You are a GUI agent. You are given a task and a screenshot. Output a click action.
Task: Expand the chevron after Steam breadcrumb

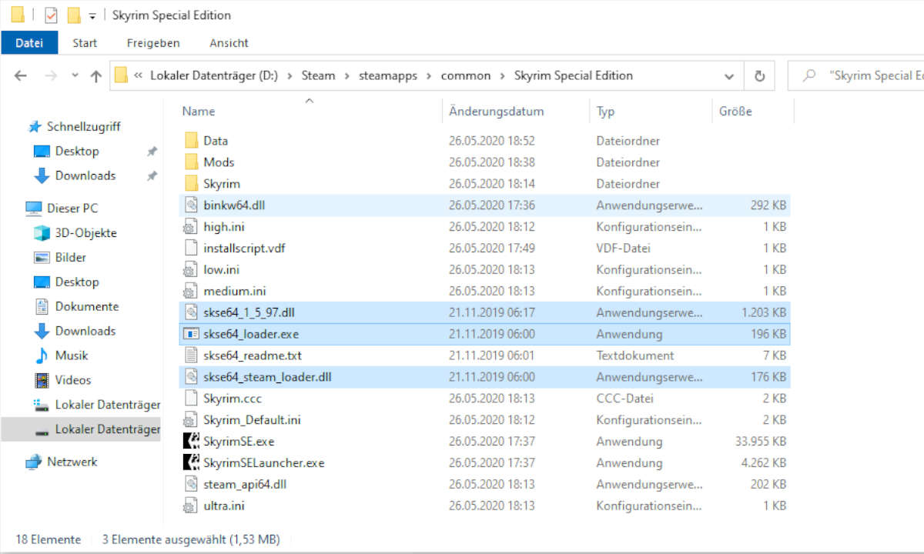pos(346,75)
